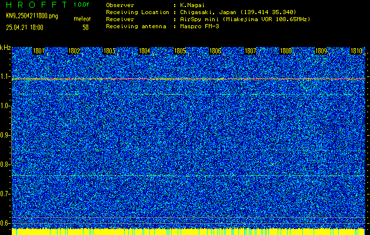This screenshot has height=235, width=370.
Task: Click the Receiver field label
Action: pyautogui.click(x=120, y=19)
